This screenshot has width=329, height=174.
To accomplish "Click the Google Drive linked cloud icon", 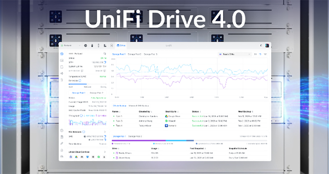I will pyautogui.click(x=76, y=157).
